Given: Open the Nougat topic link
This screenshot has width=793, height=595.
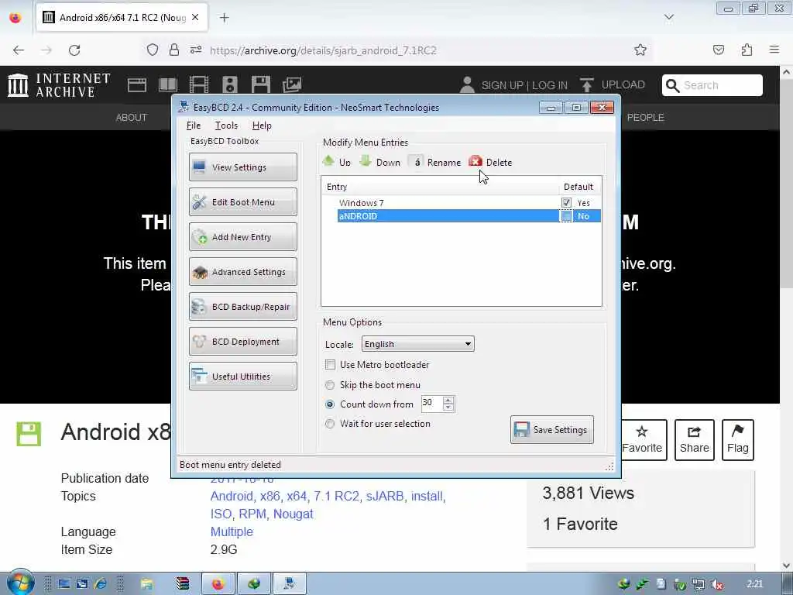Looking at the screenshot, I should 294,514.
